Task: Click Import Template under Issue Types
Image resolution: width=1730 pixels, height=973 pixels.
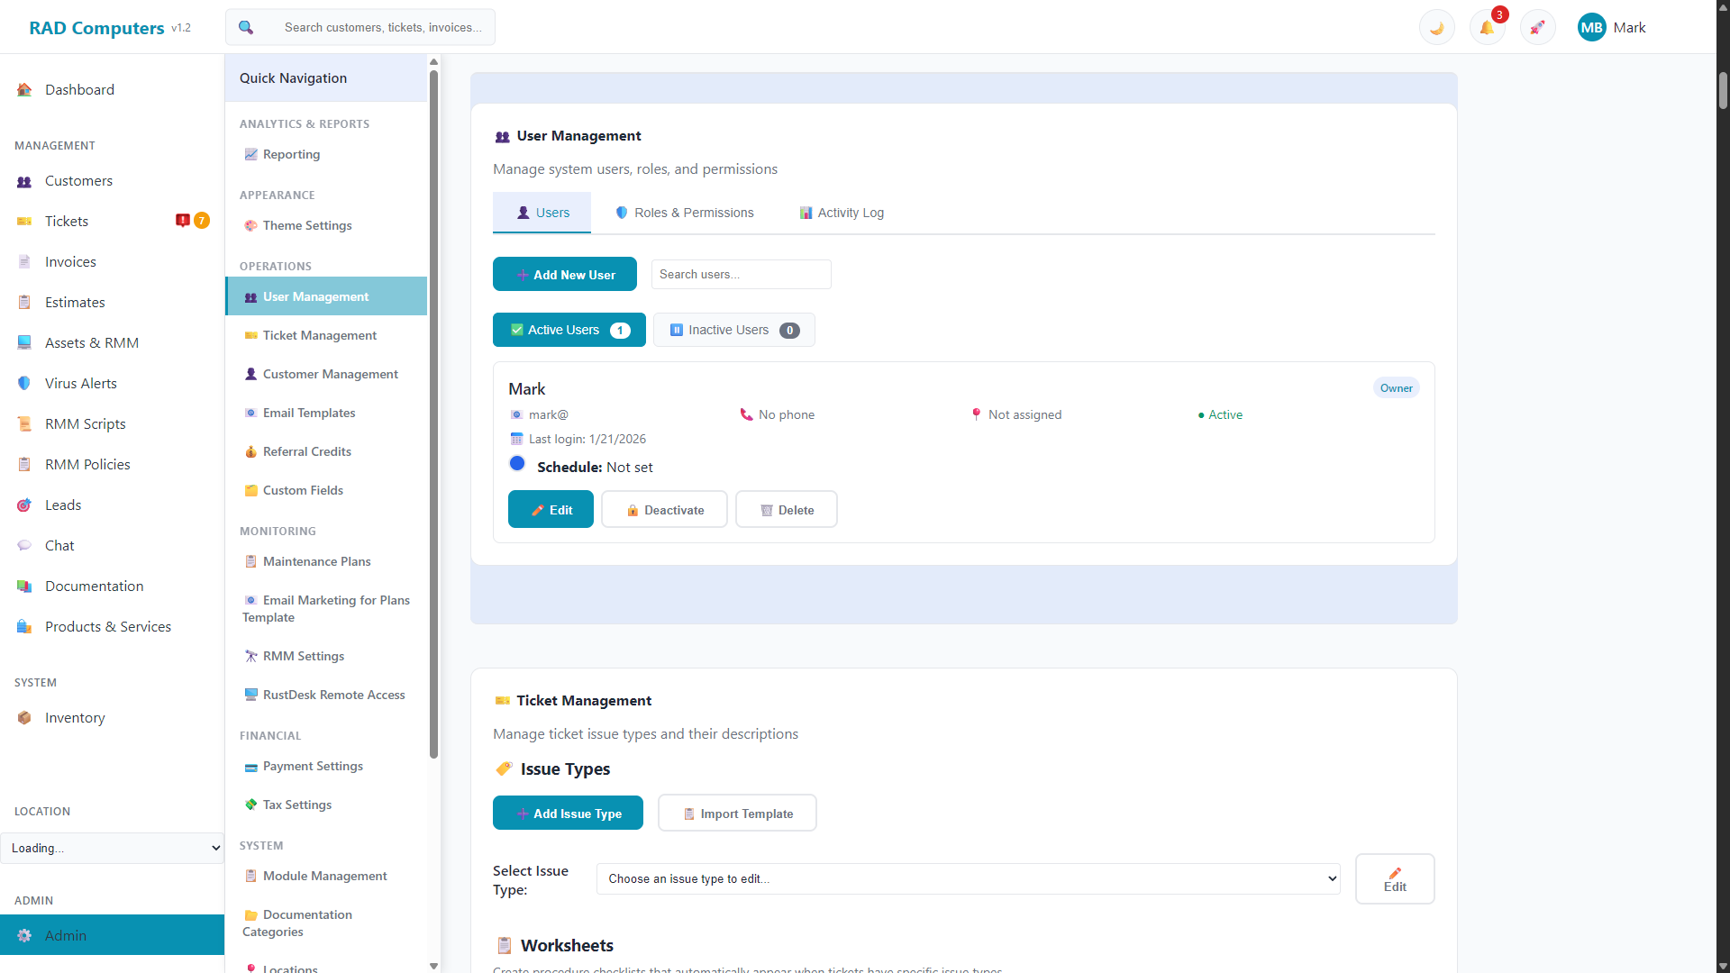Action: (x=737, y=813)
